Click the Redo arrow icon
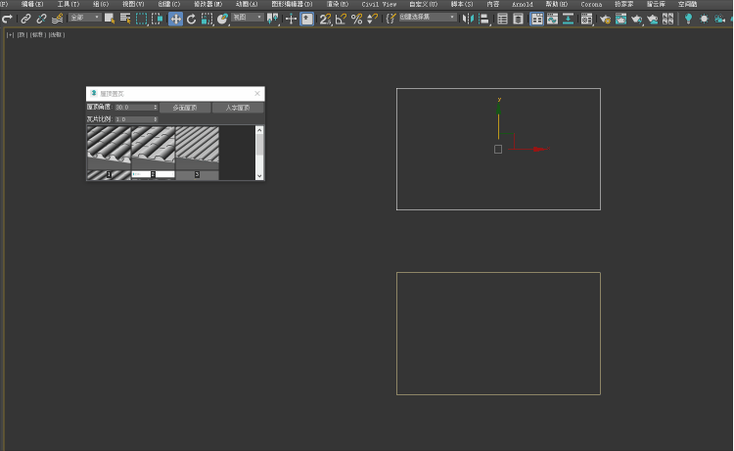Screen dimensions: 734x451 (8, 19)
